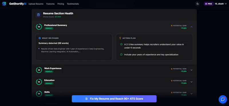This screenshot has height=106, width=229.
Task: Click the Skills score ring
Action: (x=39, y=94)
